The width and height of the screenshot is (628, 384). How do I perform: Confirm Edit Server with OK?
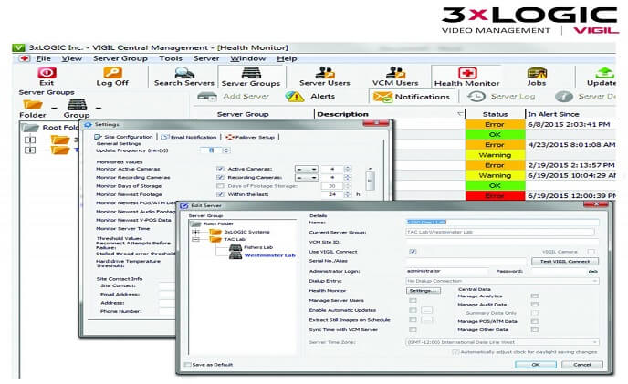536,364
